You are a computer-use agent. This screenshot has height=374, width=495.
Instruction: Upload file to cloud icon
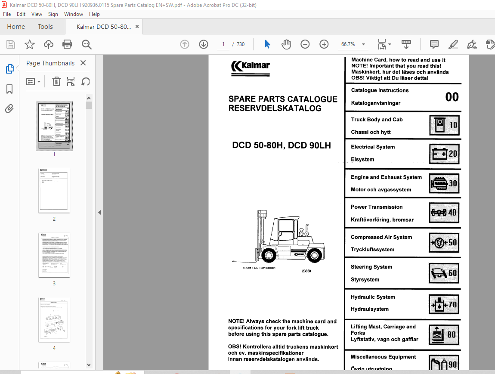(48, 44)
